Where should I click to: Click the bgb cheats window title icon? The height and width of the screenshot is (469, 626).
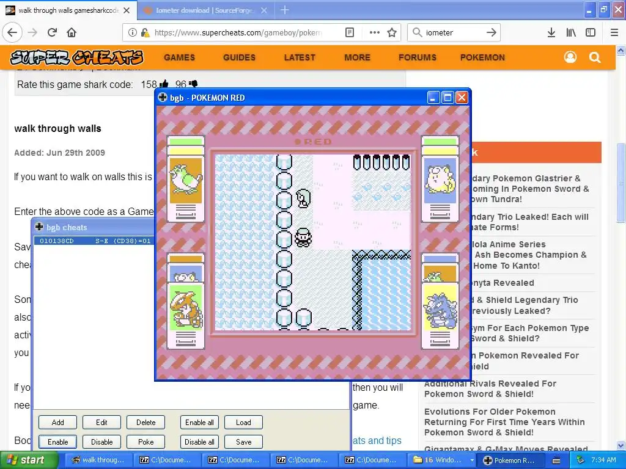point(39,227)
